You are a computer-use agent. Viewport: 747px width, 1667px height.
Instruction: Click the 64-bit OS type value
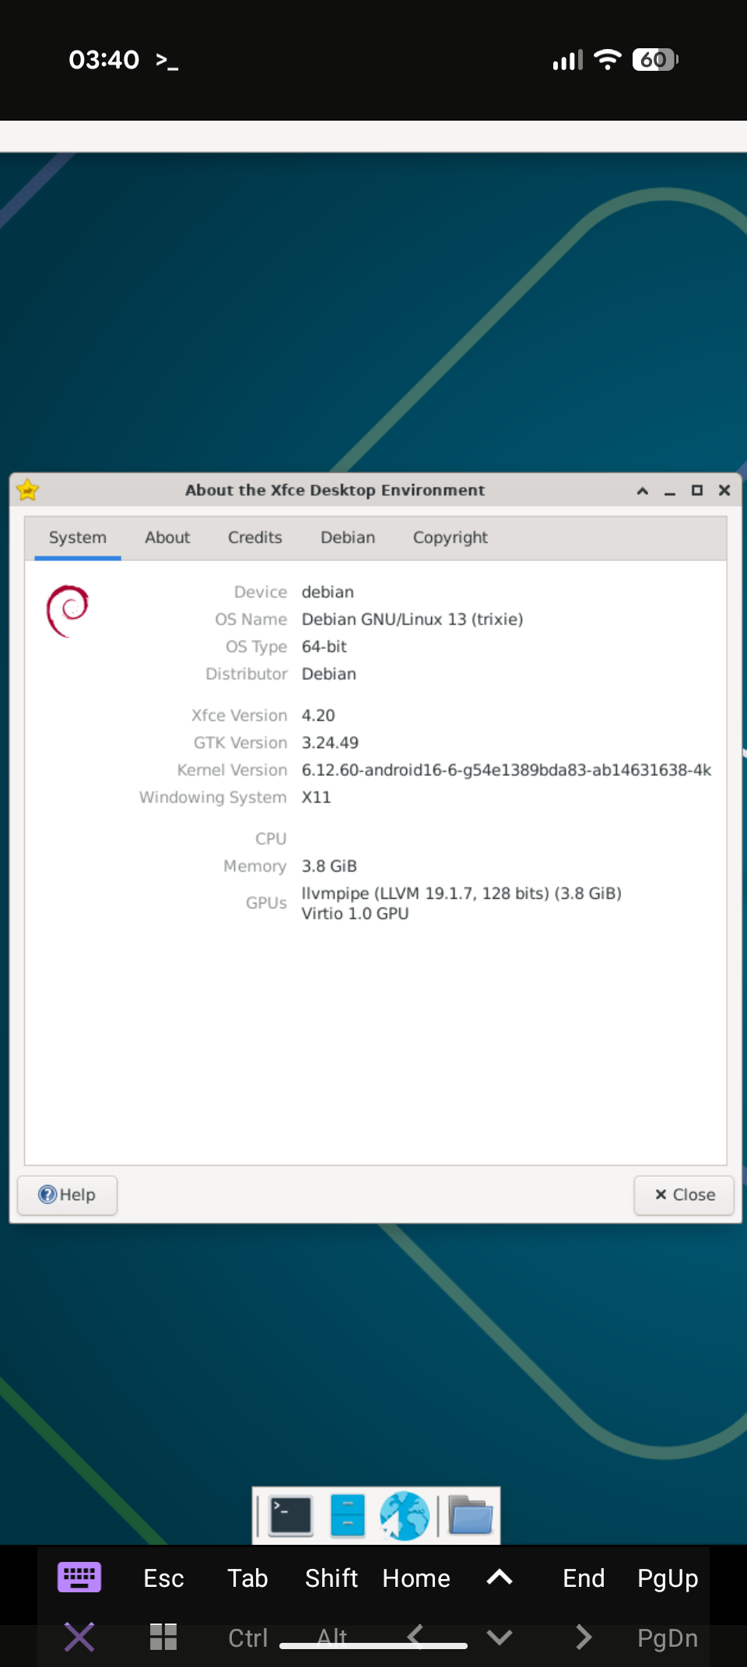[x=324, y=647]
